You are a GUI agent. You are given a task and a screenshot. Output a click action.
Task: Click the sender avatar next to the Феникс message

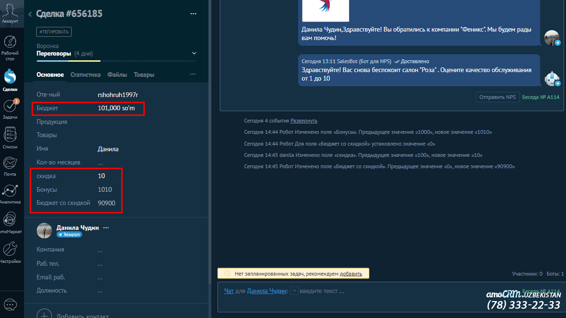tap(552, 38)
